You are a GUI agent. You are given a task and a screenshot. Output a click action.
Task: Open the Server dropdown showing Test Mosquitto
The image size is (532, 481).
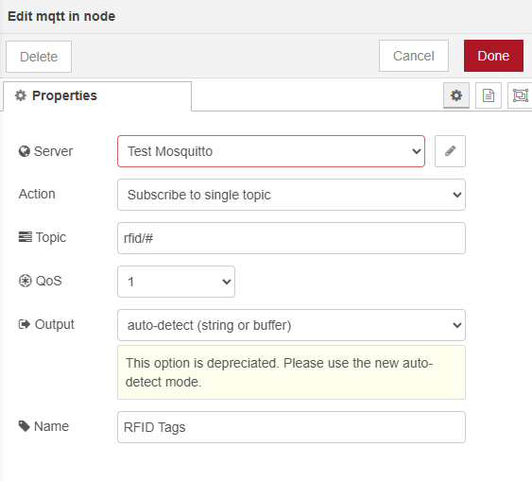pyautogui.click(x=271, y=151)
